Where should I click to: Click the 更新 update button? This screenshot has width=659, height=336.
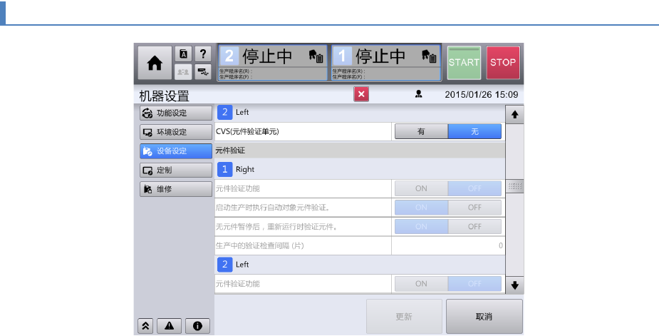coord(404,317)
